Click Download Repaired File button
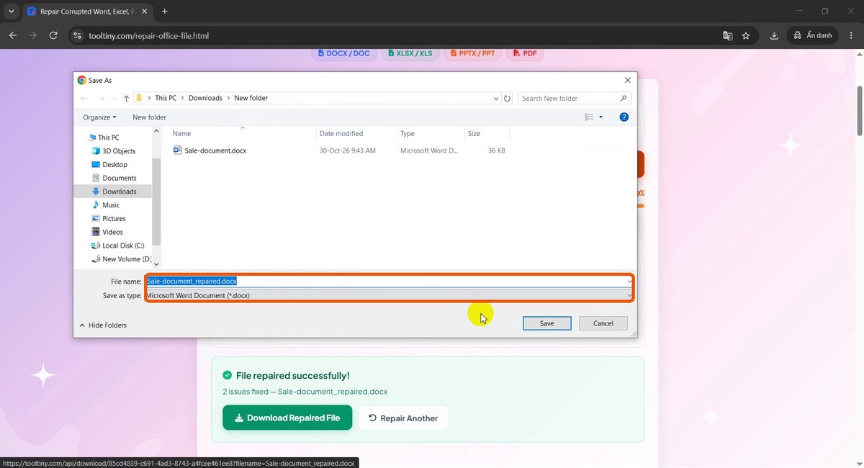The width and height of the screenshot is (864, 468). point(287,418)
